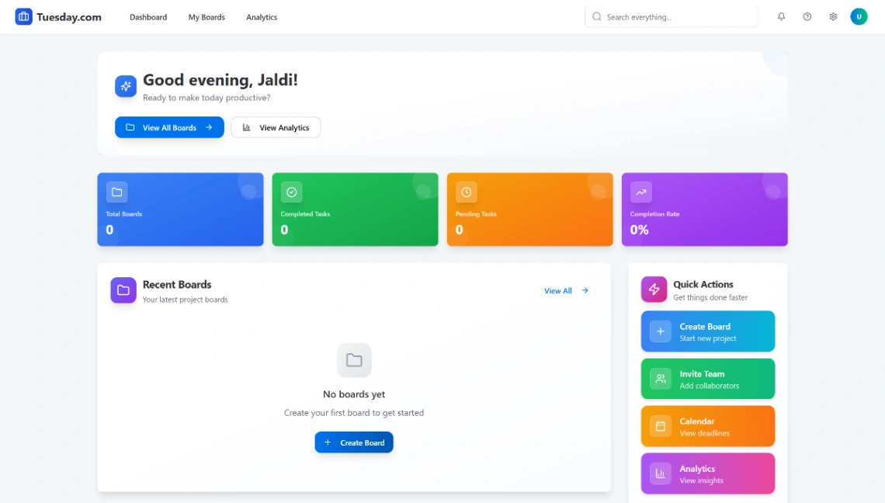This screenshot has height=503, width=885.
Task: Open settings with the gear icon
Action: point(833,16)
